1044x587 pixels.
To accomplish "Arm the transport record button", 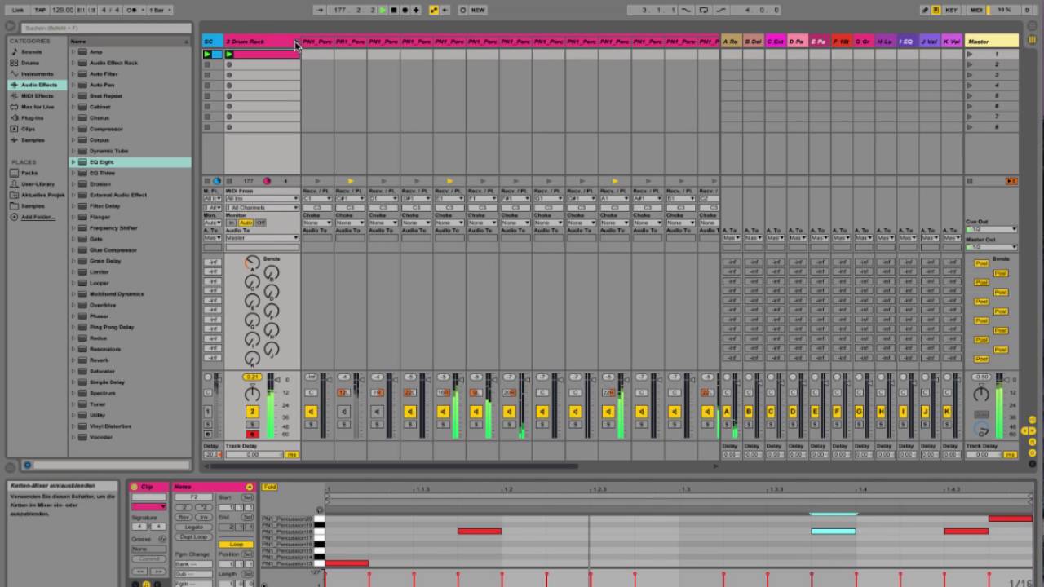I will [405, 10].
